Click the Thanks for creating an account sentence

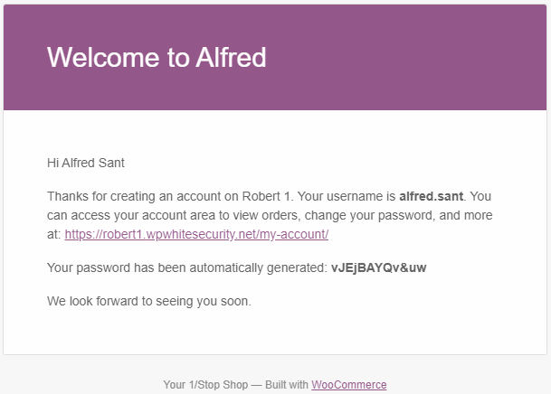coord(170,196)
